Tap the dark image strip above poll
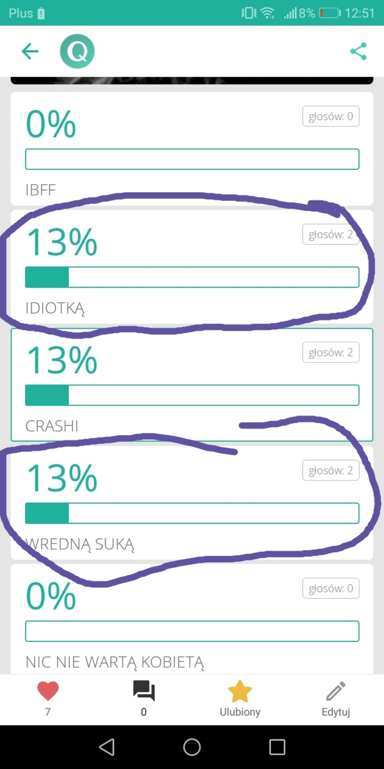The image size is (384, 769). pyautogui.click(x=192, y=80)
